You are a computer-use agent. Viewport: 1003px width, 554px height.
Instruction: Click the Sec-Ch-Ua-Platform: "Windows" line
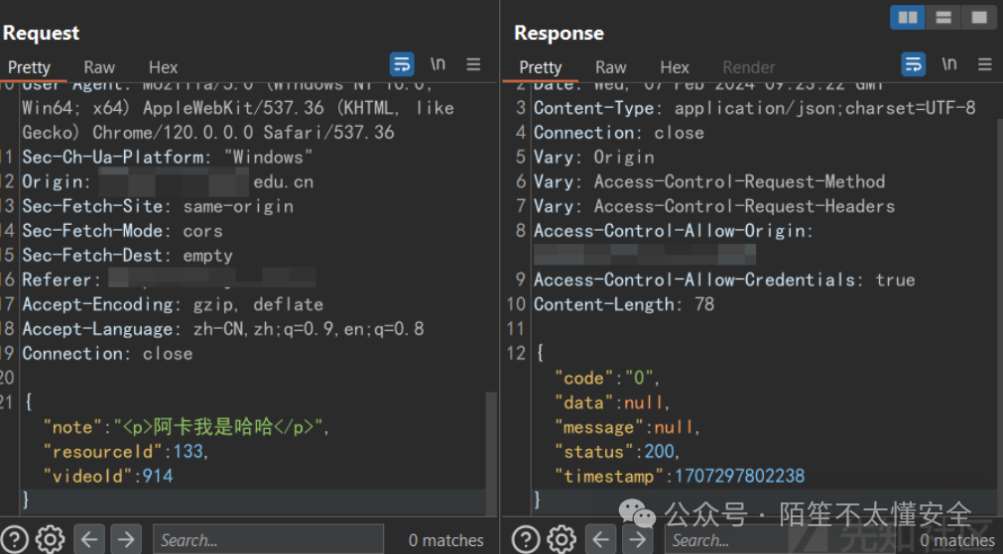click(x=168, y=158)
